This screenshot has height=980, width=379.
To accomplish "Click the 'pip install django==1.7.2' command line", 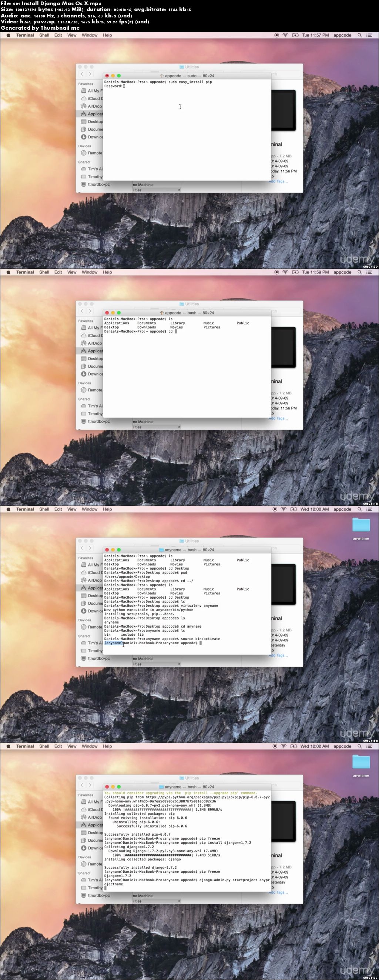I will click(x=178, y=843).
